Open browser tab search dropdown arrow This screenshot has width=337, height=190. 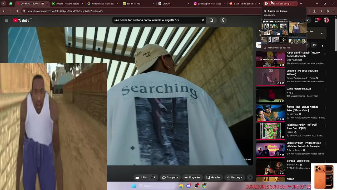(3, 4)
